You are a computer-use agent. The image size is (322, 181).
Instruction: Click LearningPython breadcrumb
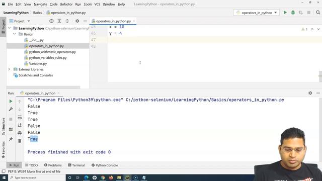(16, 13)
